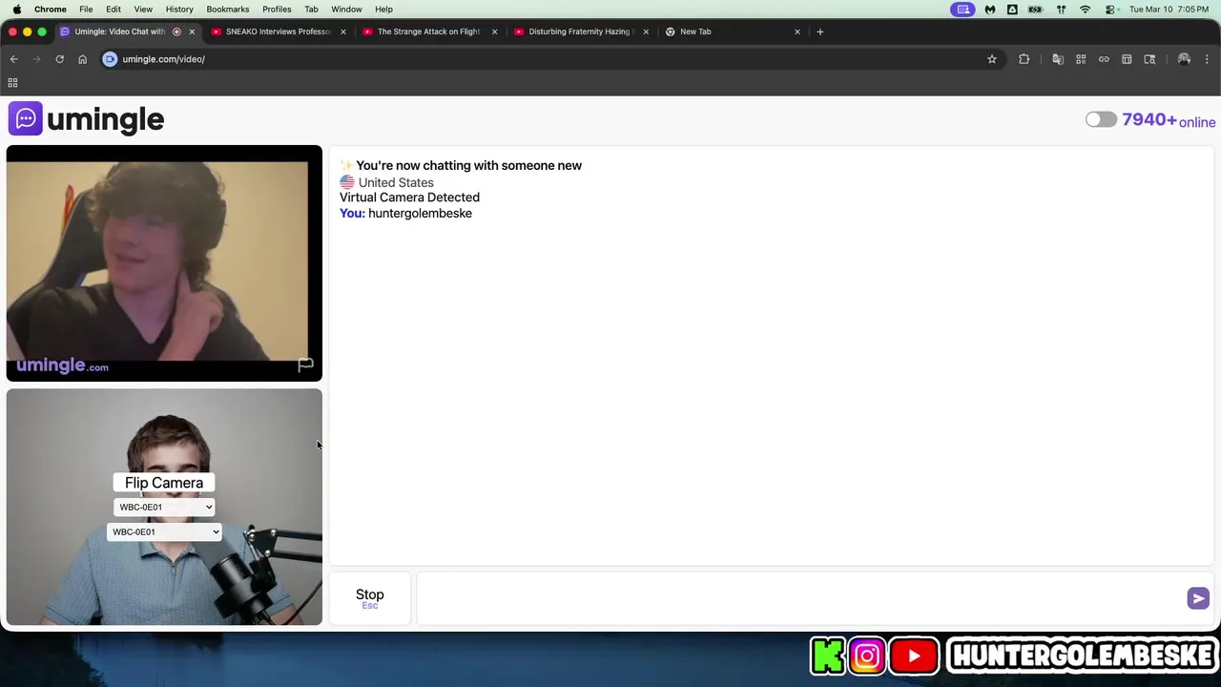The width and height of the screenshot is (1221, 687).
Task: Bookmark this page with the star icon
Action: click(992, 59)
